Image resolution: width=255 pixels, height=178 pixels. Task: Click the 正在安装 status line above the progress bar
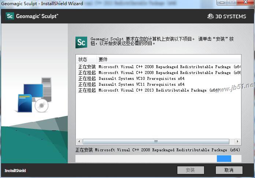[158, 150]
